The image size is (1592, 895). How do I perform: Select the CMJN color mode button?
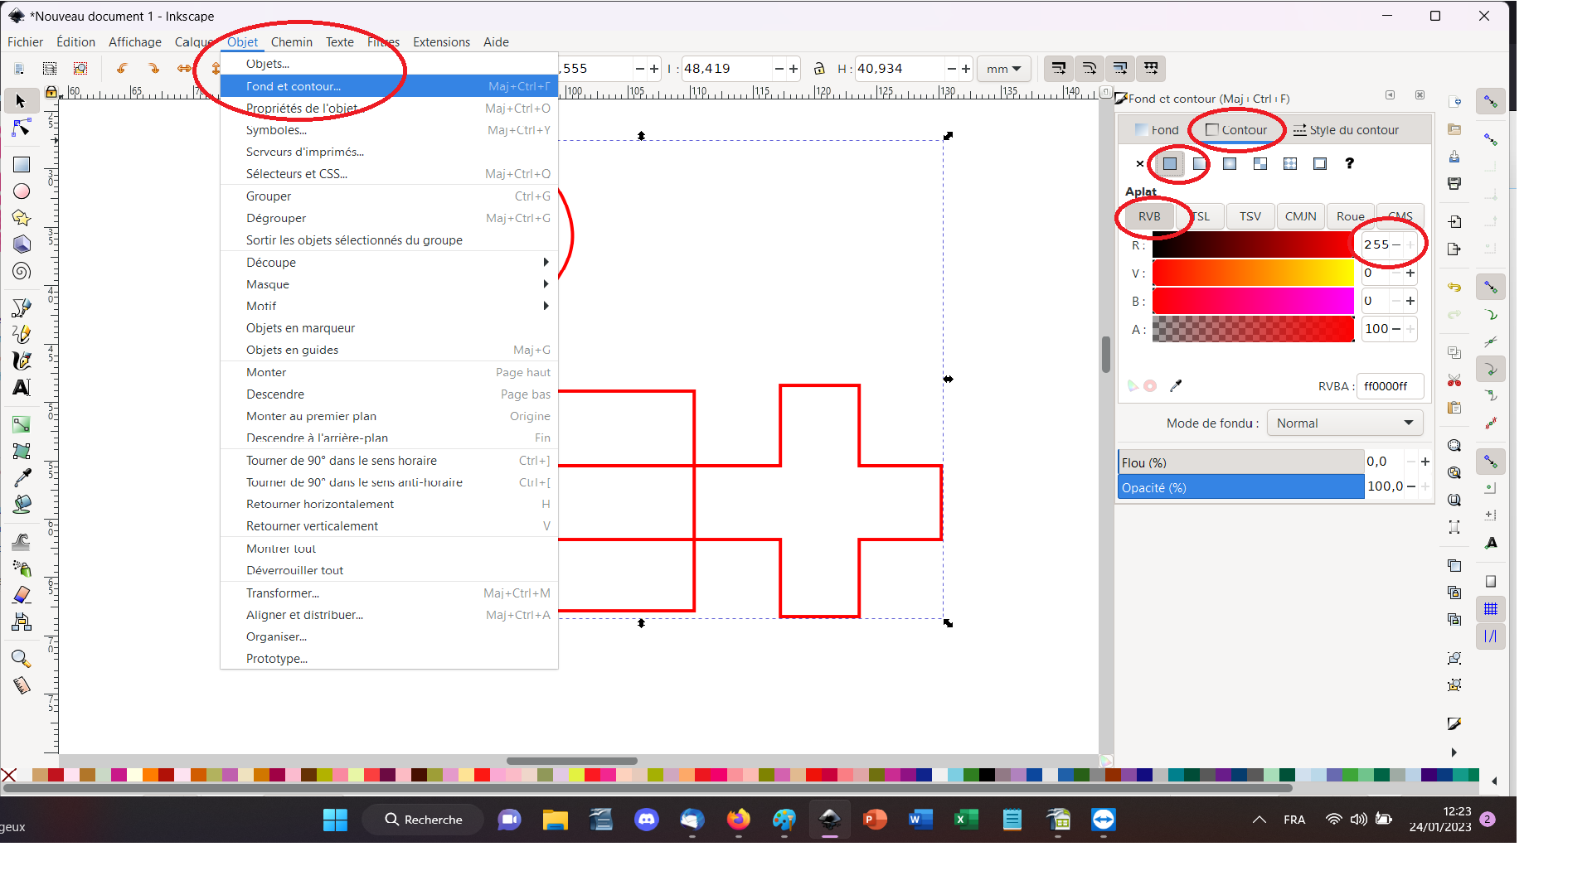tap(1300, 216)
